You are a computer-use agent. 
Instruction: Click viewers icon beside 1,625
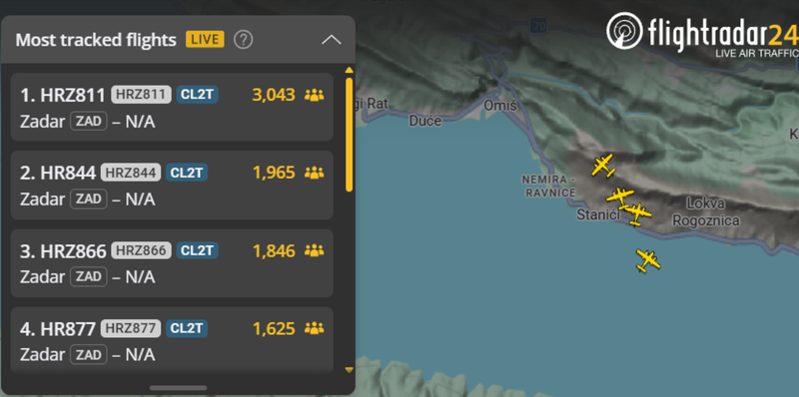coord(314,328)
